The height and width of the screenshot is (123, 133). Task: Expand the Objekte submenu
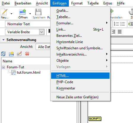coord(80,61)
